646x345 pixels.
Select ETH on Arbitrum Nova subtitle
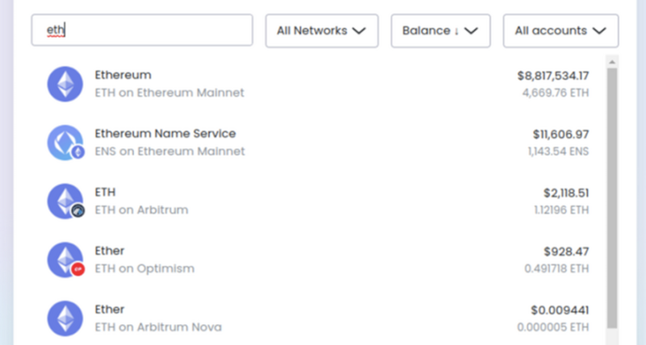click(158, 327)
